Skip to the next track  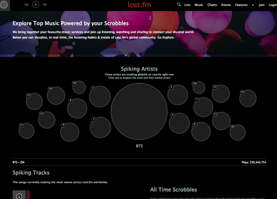coord(45,4)
